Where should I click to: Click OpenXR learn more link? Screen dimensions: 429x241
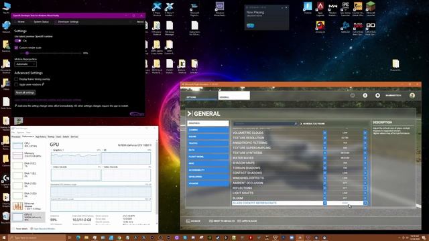(x=48, y=100)
